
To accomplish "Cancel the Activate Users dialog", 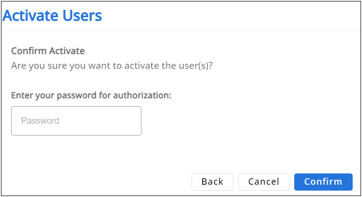I will click(263, 182).
